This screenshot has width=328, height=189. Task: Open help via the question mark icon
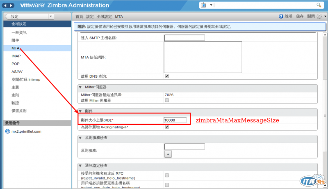click(x=281, y=16)
